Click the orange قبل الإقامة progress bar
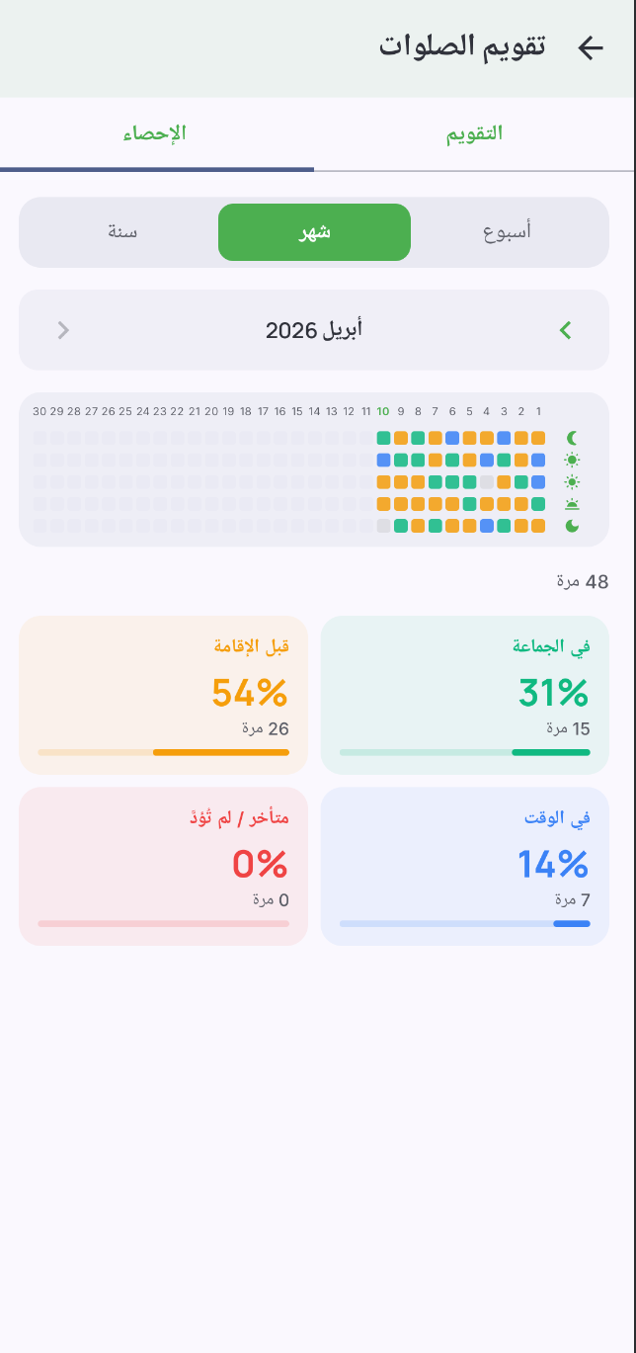Screen dimensions: 636x1353 pyautogui.click(x=220, y=752)
